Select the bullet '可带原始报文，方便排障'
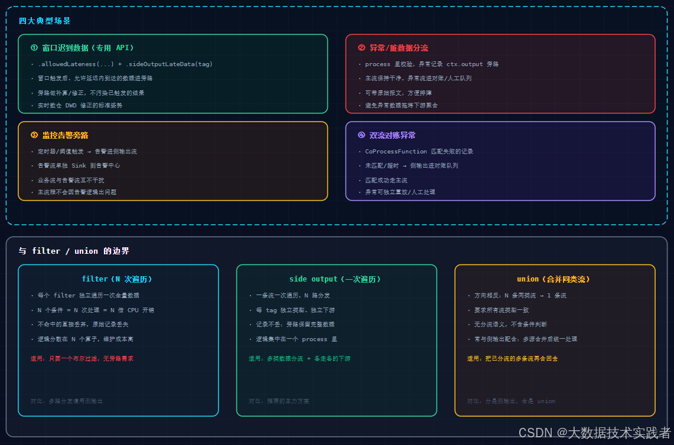674x445 pixels. point(398,93)
